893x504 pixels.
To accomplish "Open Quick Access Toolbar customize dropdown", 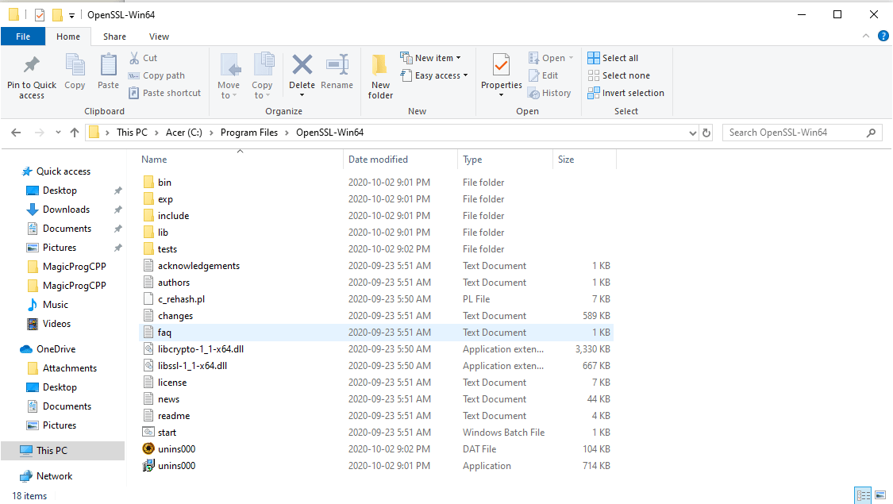I will (71, 15).
